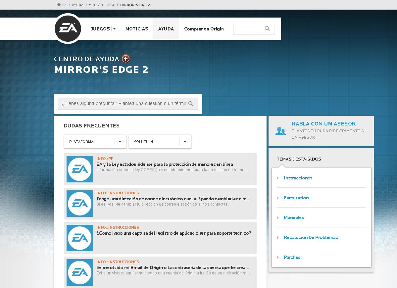Open the Facturación topic

(x=296, y=198)
